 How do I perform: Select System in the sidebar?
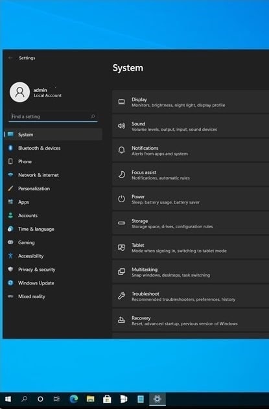53,134
